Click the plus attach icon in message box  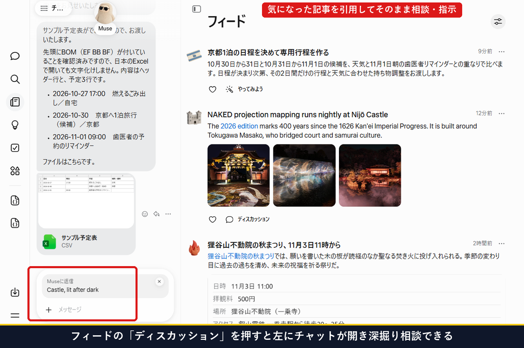tap(48, 310)
